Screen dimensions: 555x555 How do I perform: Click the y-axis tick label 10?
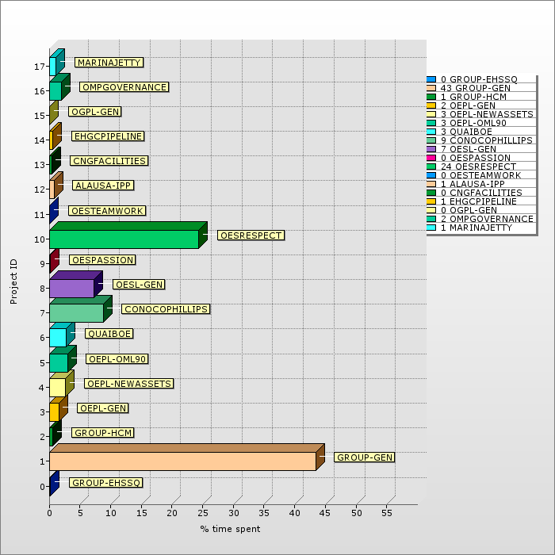[40, 239]
